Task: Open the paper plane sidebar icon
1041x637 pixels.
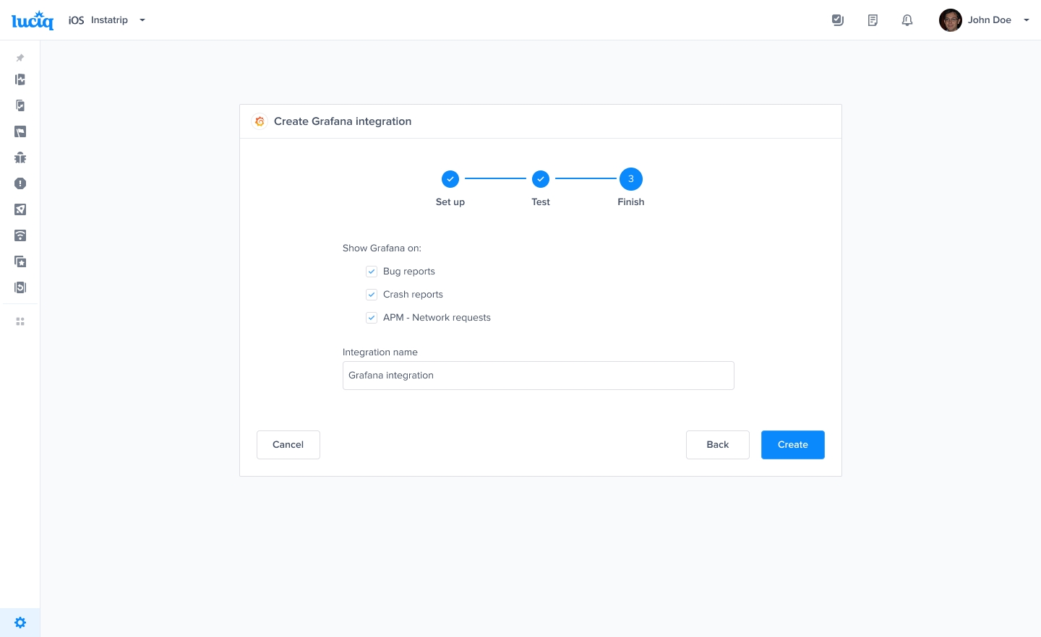Action: [20, 209]
